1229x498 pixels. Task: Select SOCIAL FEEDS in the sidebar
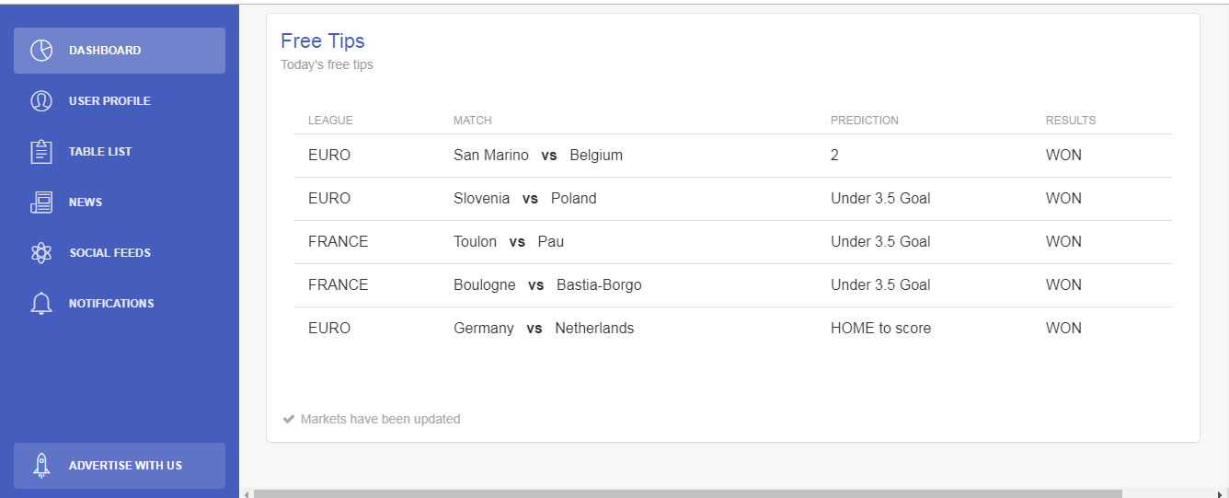(120, 253)
